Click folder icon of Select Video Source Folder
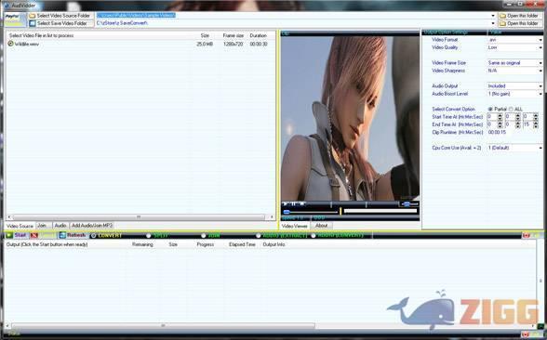 (x=33, y=16)
